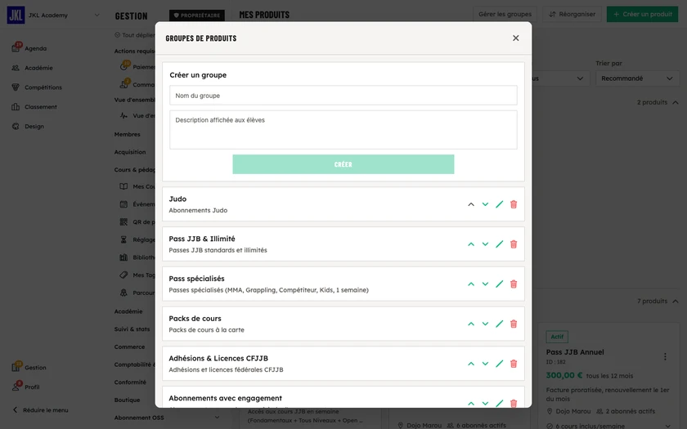Edit the Packs de cours group
Screen dimensions: 687x429
(x=500, y=324)
